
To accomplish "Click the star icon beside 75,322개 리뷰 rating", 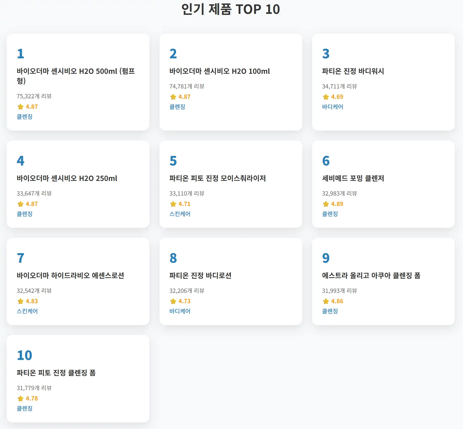I will 21,107.
